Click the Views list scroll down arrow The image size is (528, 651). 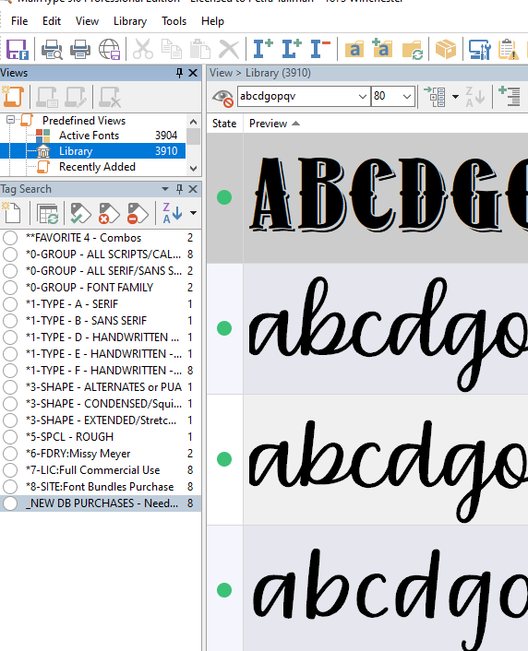click(x=193, y=168)
